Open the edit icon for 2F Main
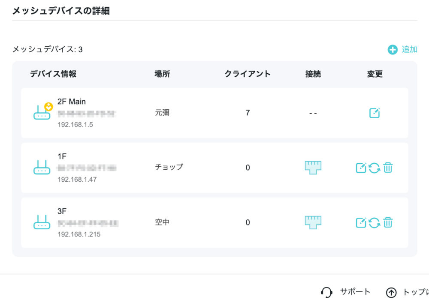The width and height of the screenshot is (429, 300). click(x=374, y=113)
